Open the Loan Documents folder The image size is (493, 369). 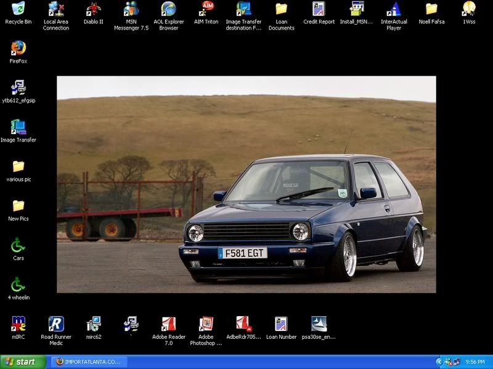click(x=281, y=9)
